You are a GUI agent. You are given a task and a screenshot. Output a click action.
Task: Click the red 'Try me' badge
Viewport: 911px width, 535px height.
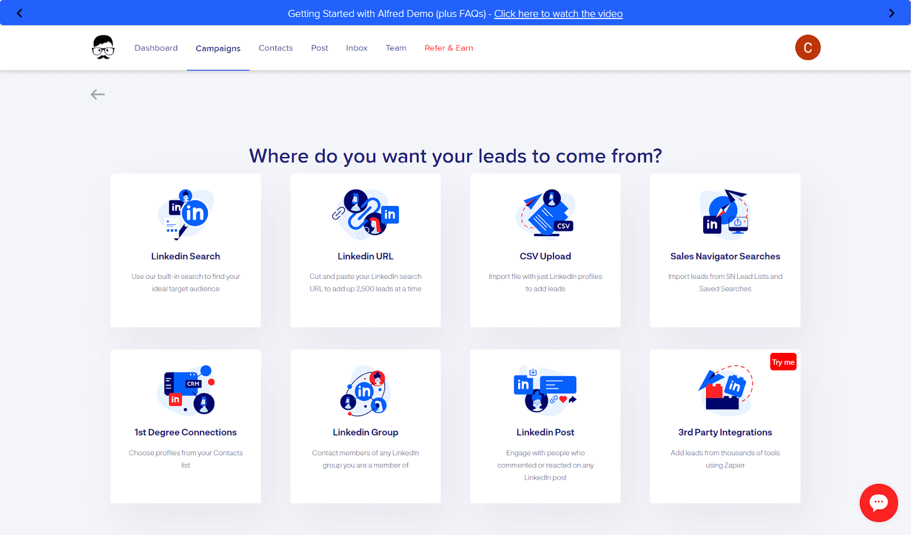783,362
